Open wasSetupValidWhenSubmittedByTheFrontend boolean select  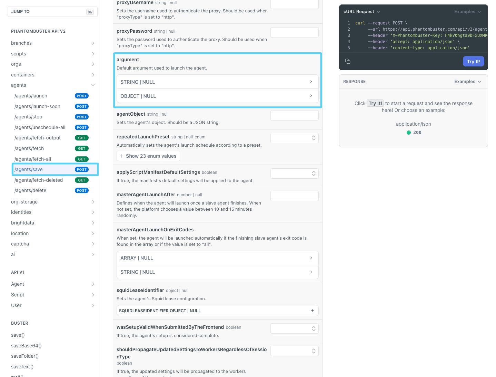[x=295, y=328]
